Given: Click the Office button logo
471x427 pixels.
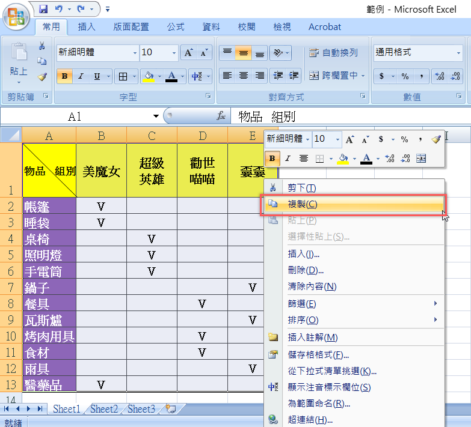Looking at the screenshot, I should tap(16, 16).
